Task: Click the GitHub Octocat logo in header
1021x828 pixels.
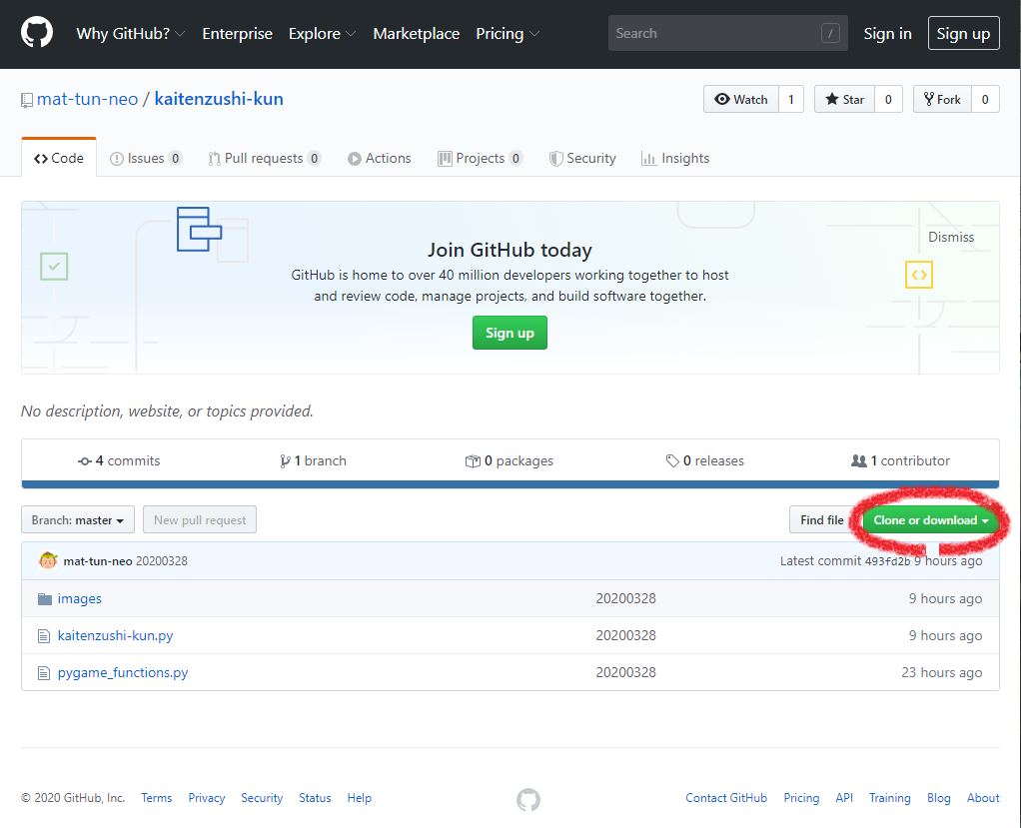Action: tap(36, 33)
